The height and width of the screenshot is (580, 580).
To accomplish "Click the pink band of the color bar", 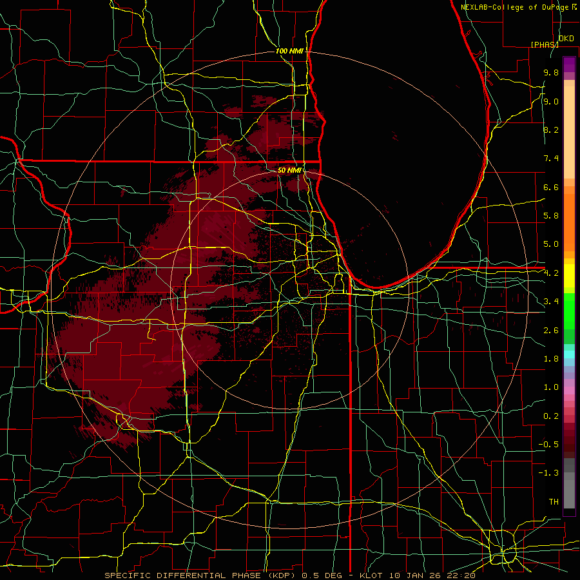I will (569, 391).
